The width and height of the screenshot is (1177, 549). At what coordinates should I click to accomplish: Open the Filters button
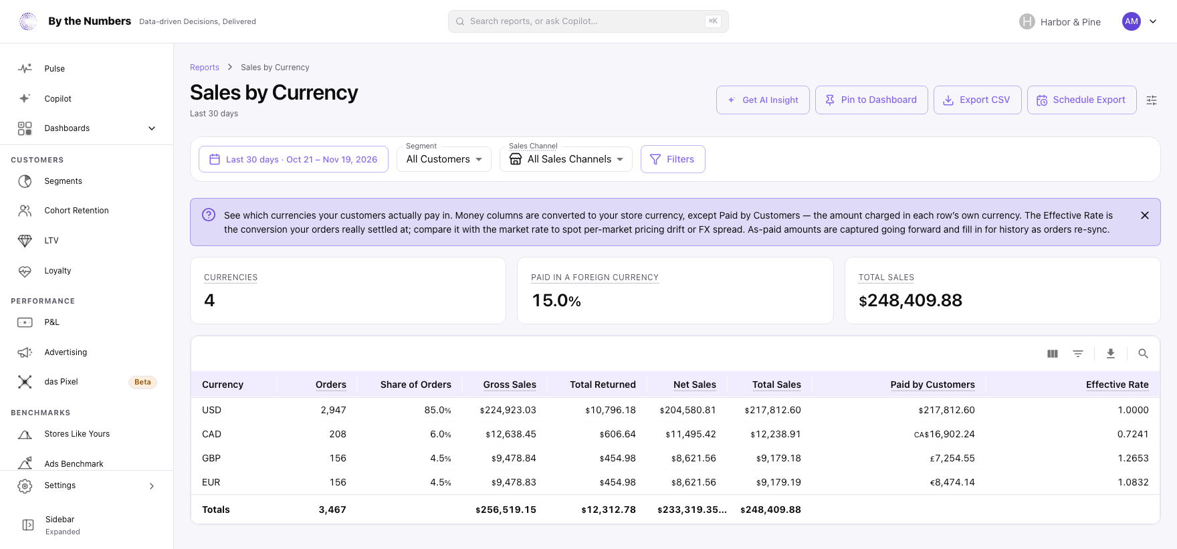tap(673, 159)
